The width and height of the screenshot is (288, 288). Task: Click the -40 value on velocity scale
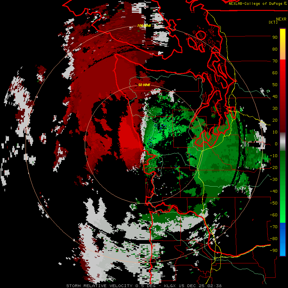coord(274,191)
